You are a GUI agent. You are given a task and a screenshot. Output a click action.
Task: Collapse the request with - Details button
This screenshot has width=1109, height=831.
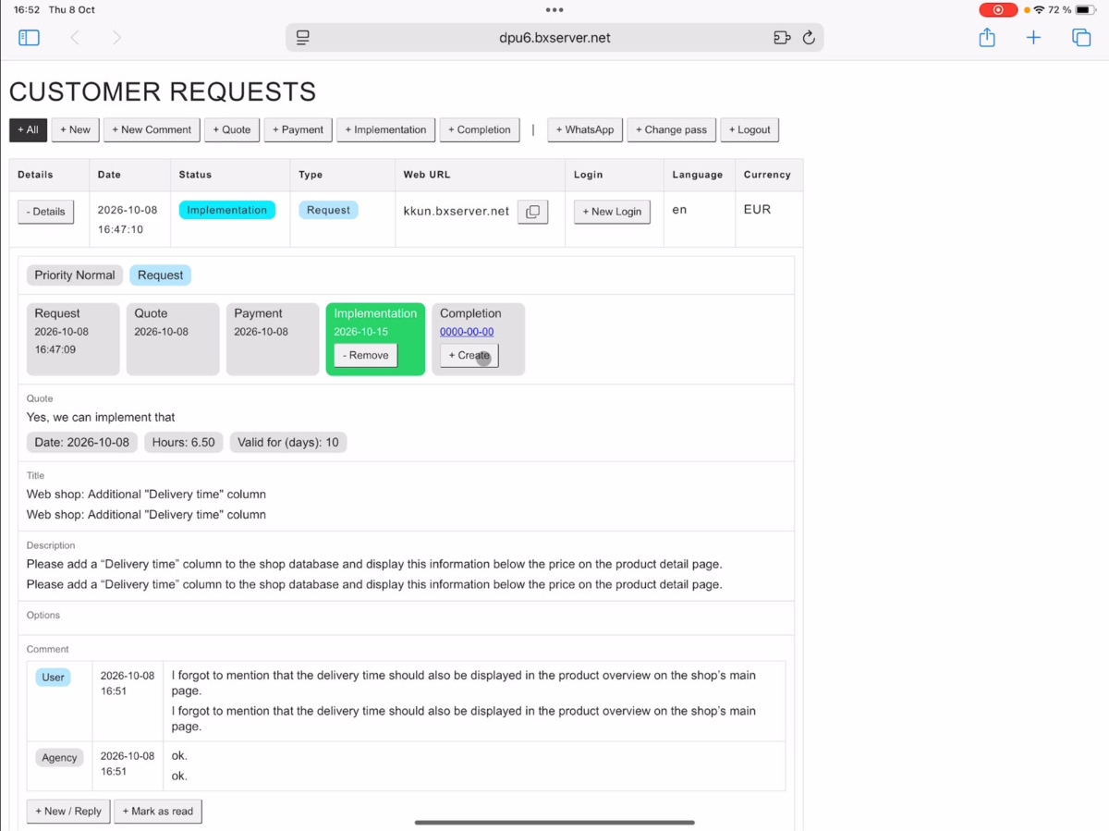click(46, 212)
